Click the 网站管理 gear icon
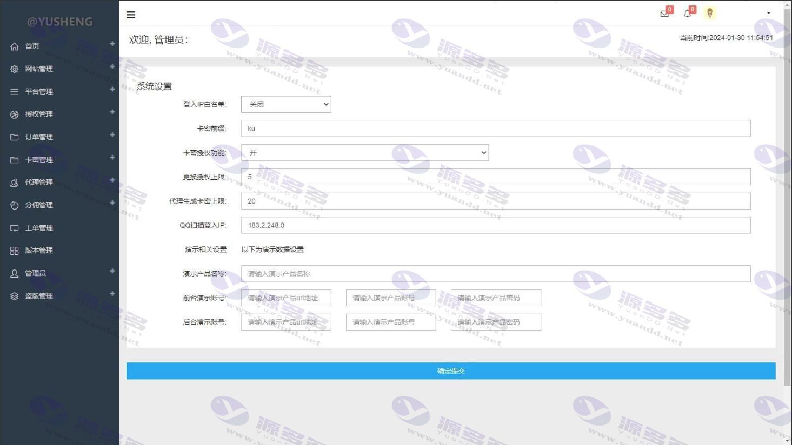The width and height of the screenshot is (792, 445). 15,69
